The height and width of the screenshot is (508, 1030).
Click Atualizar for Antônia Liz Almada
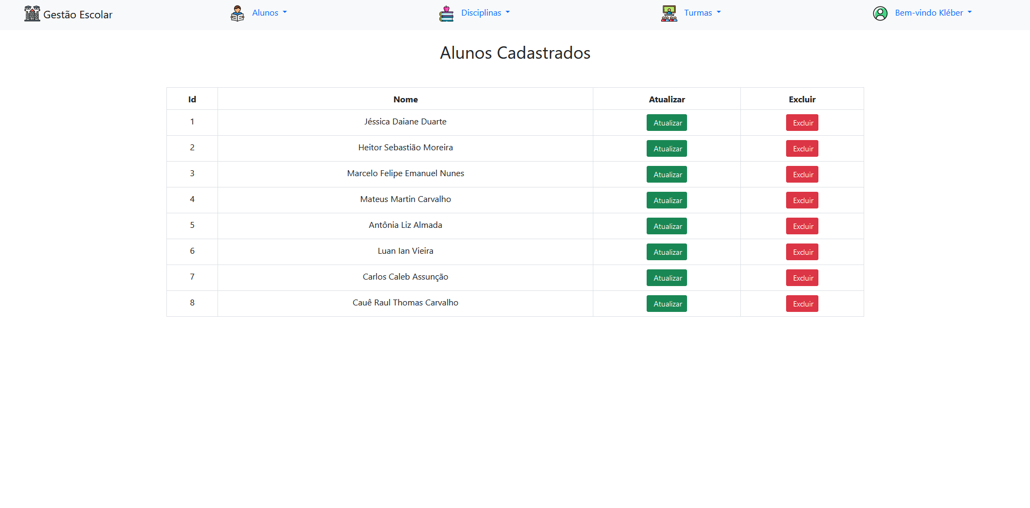pyautogui.click(x=667, y=226)
